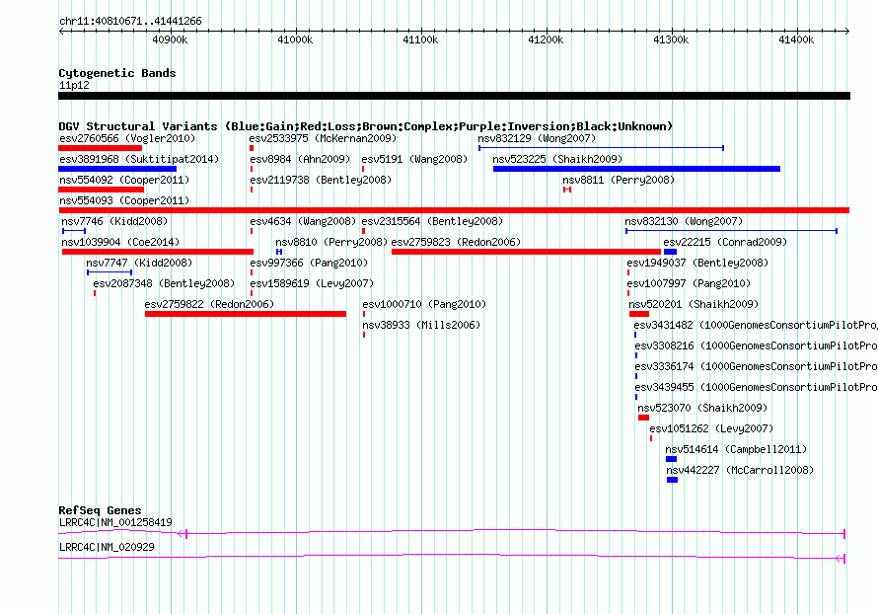Click the DGV Structural Variants track title
Image resolution: width=878 pixels, height=614 pixels.
[365, 126]
